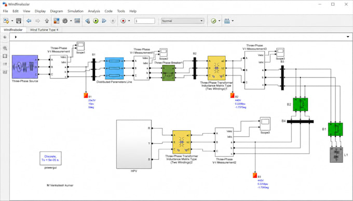This screenshot has height=201, width=353.
Task: Click the load flow bus marker B3
Action: tap(255, 175)
